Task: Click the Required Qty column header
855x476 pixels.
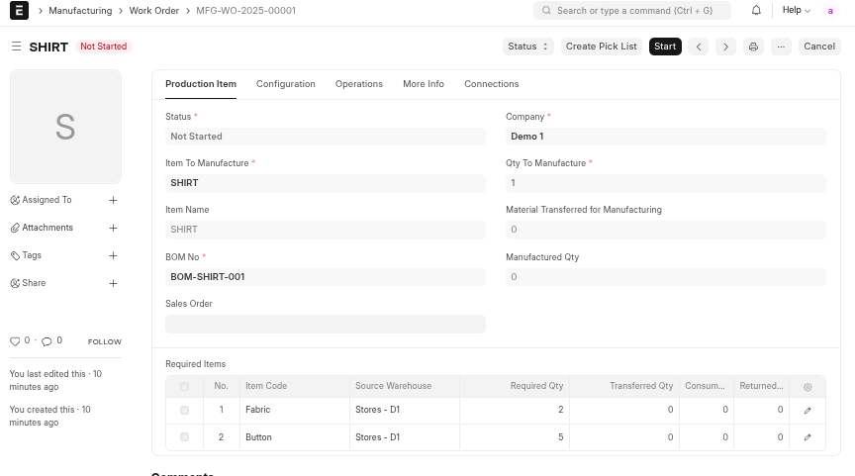Action: [515, 386]
